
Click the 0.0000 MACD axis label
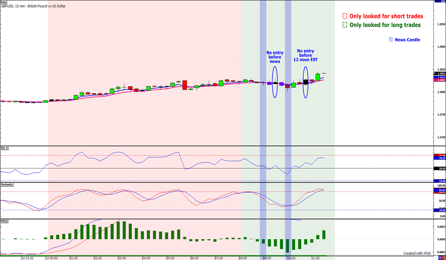coord(441,239)
